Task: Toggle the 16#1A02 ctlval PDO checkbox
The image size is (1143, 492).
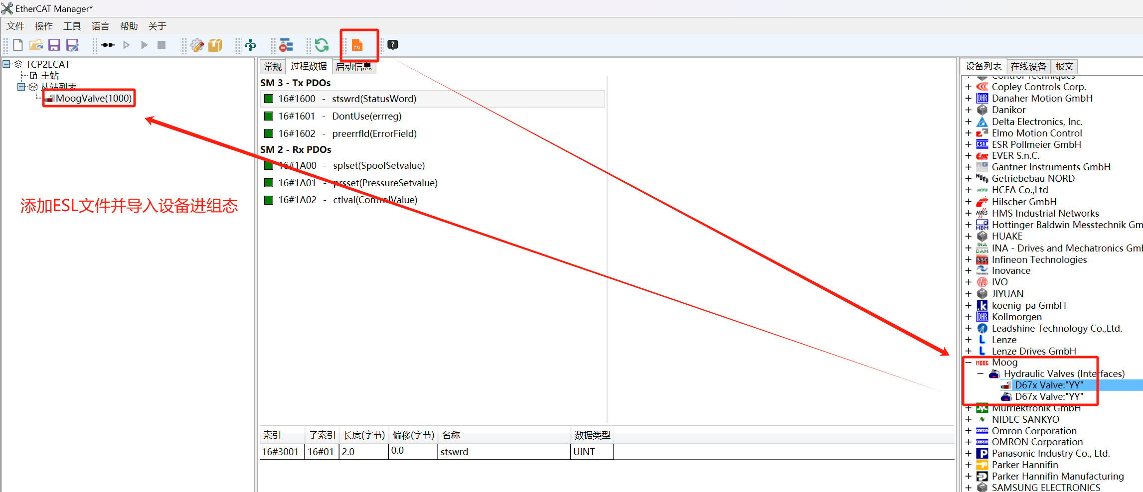Action: click(269, 200)
